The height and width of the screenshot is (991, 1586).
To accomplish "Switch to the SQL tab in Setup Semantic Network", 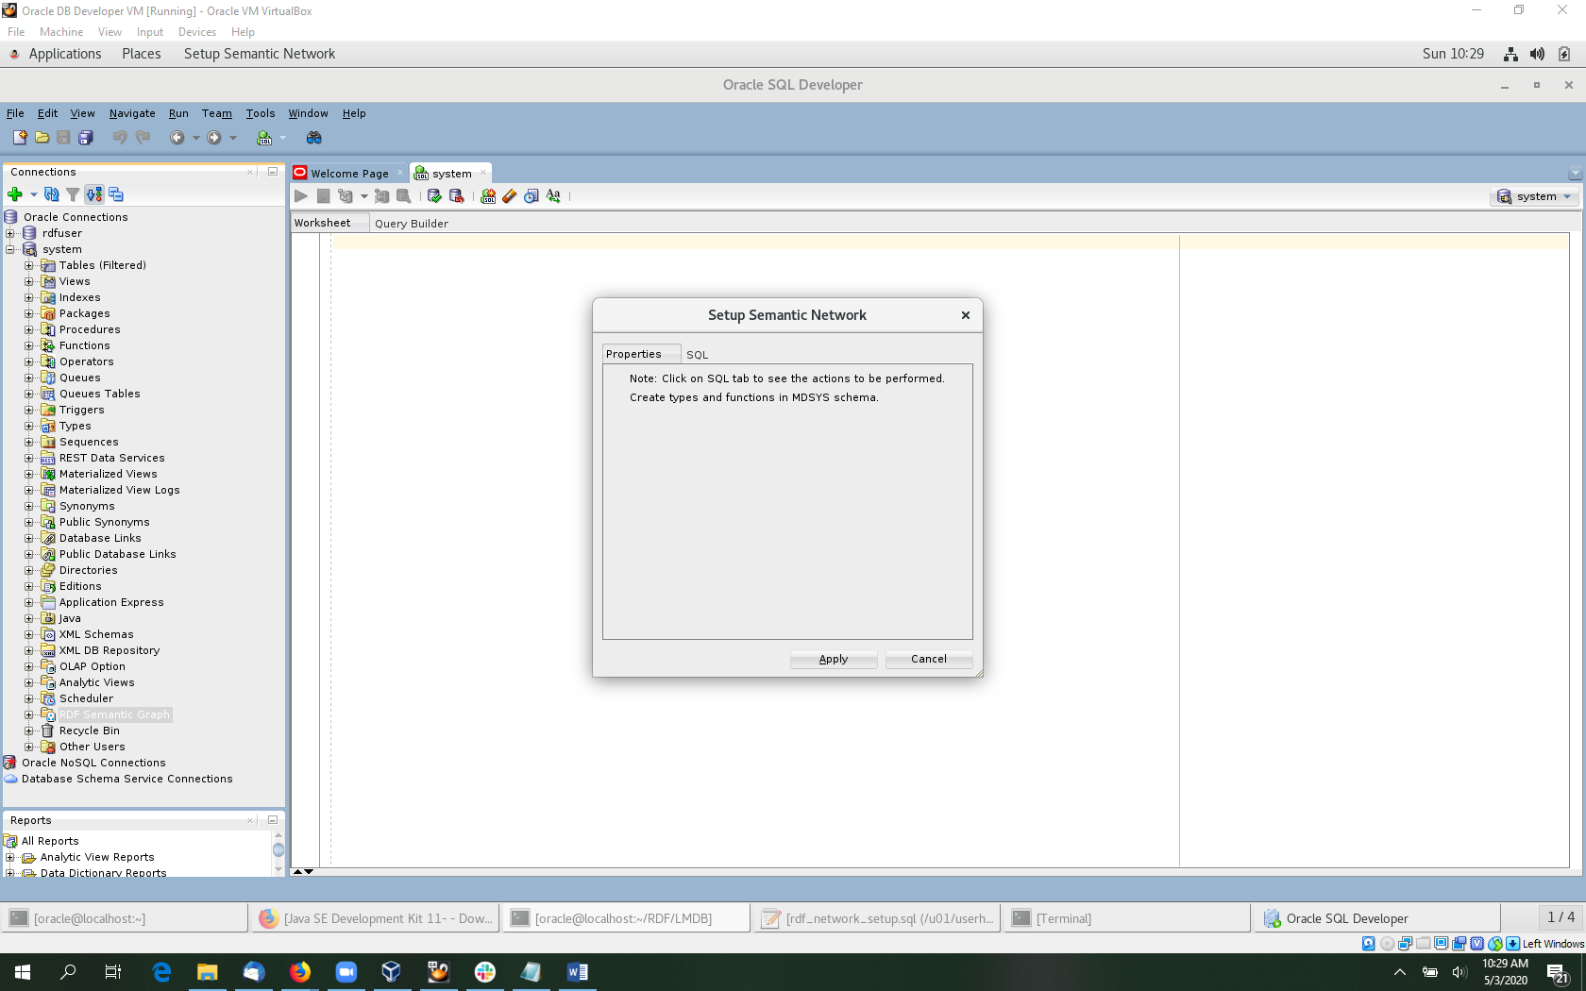I will [x=697, y=354].
